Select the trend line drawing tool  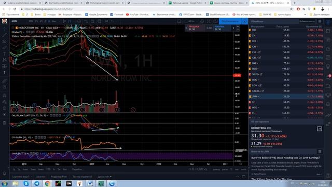coord(5,35)
